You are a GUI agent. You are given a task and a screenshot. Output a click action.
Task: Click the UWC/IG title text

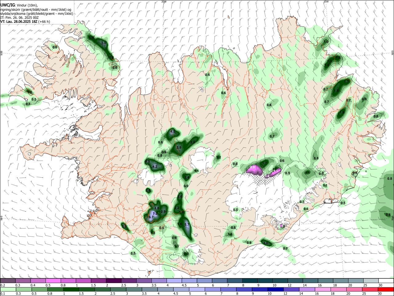coord(7,5)
